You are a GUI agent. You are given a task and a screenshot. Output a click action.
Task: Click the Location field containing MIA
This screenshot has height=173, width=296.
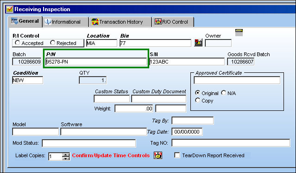pyautogui.click(x=102, y=43)
